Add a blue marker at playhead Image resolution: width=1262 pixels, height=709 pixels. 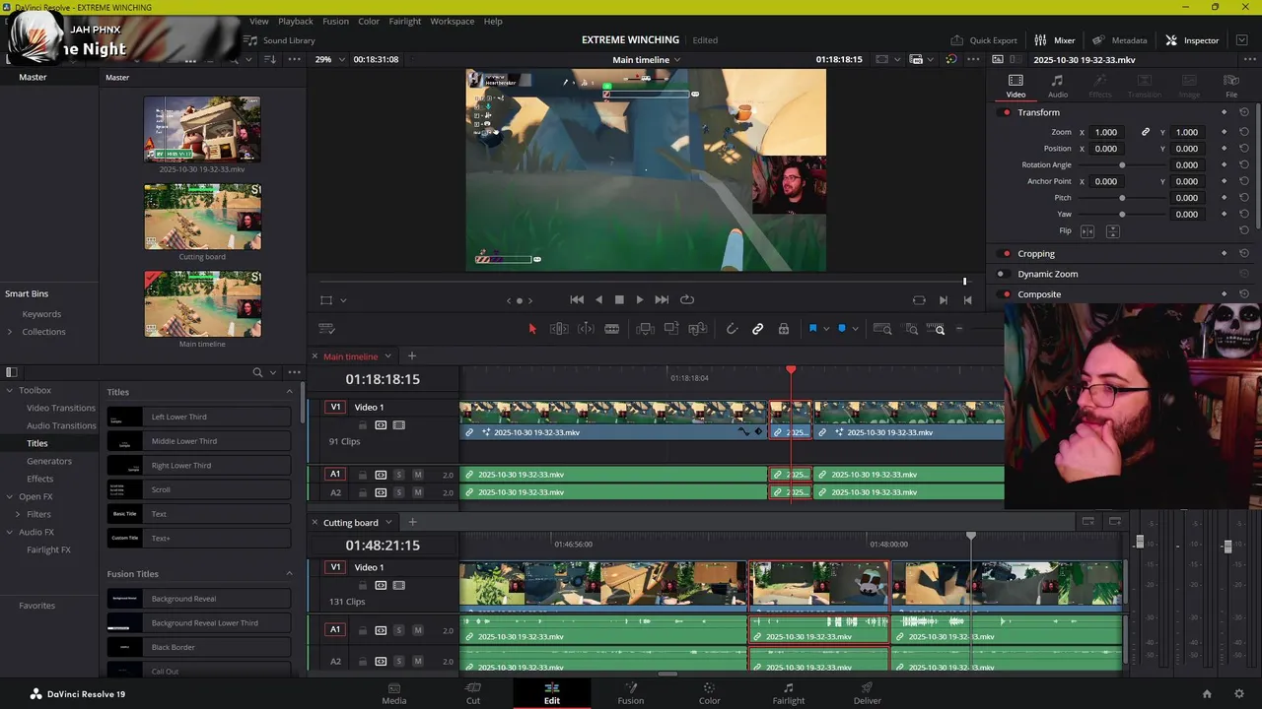pyautogui.click(x=842, y=329)
